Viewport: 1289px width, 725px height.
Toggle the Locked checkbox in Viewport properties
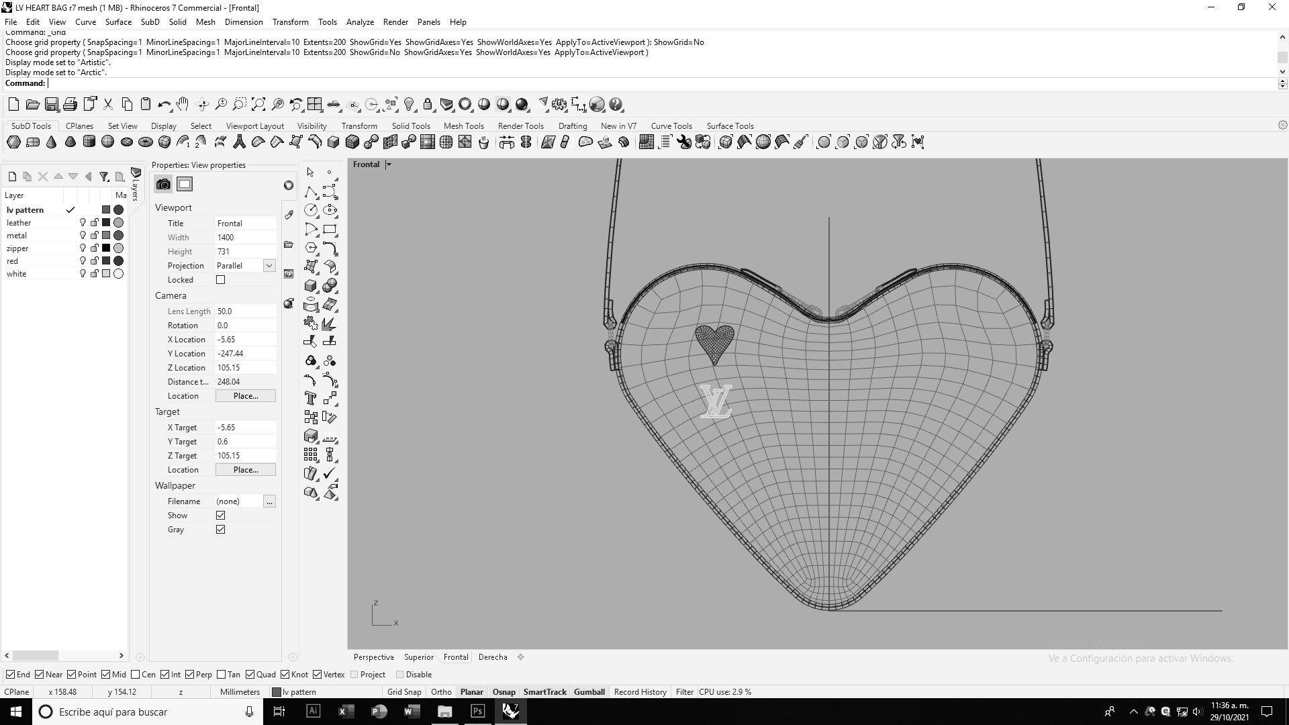click(220, 280)
